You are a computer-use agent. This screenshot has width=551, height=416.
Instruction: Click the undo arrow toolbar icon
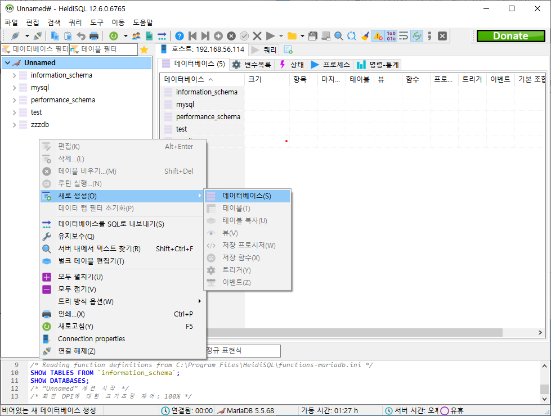pos(81,36)
